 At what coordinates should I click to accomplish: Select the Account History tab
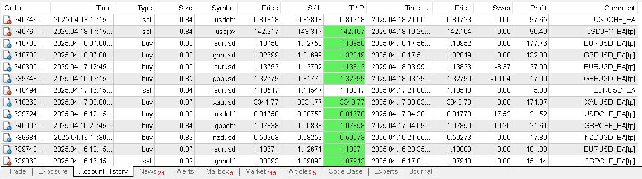pos(104,171)
